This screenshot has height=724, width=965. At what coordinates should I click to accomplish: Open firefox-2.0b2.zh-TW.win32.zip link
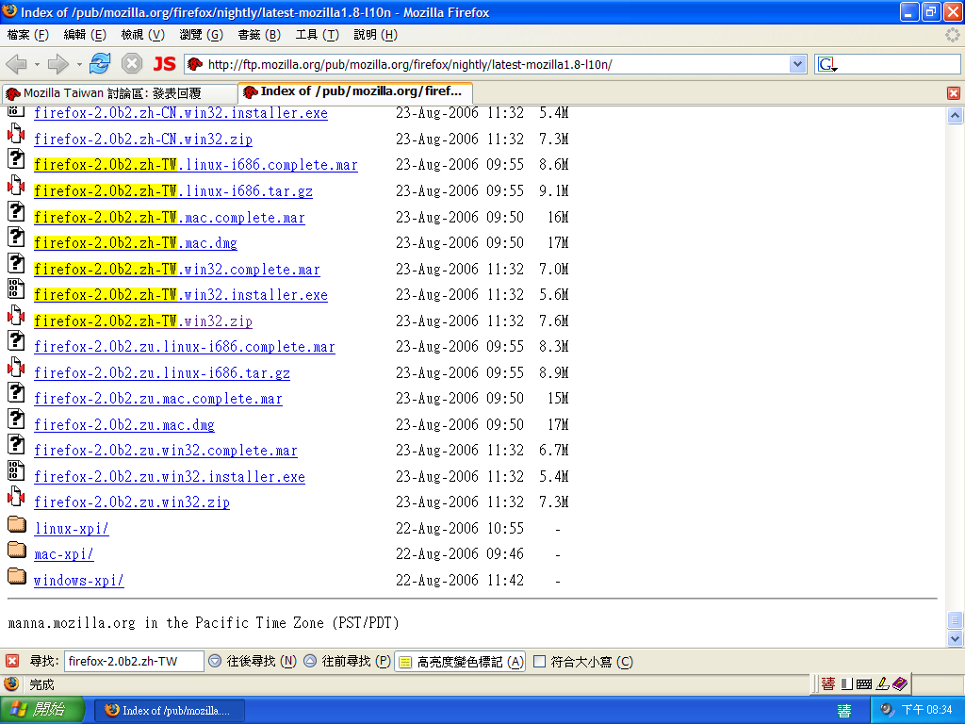pyautogui.click(x=143, y=321)
